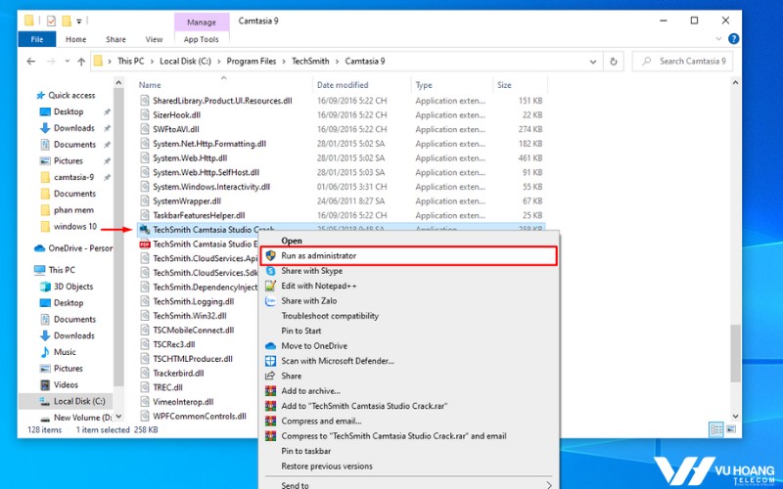Select Local Disk (C:) in navigation pane
The image size is (783, 489).
click(x=79, y=401)
